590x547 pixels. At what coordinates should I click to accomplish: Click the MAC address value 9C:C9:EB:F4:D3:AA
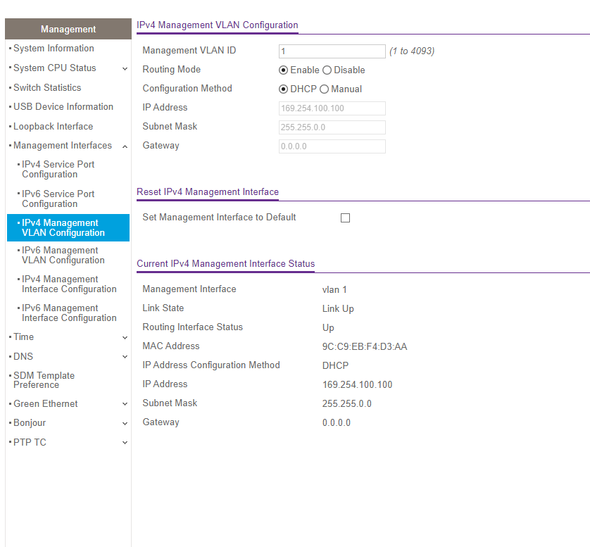365,346
